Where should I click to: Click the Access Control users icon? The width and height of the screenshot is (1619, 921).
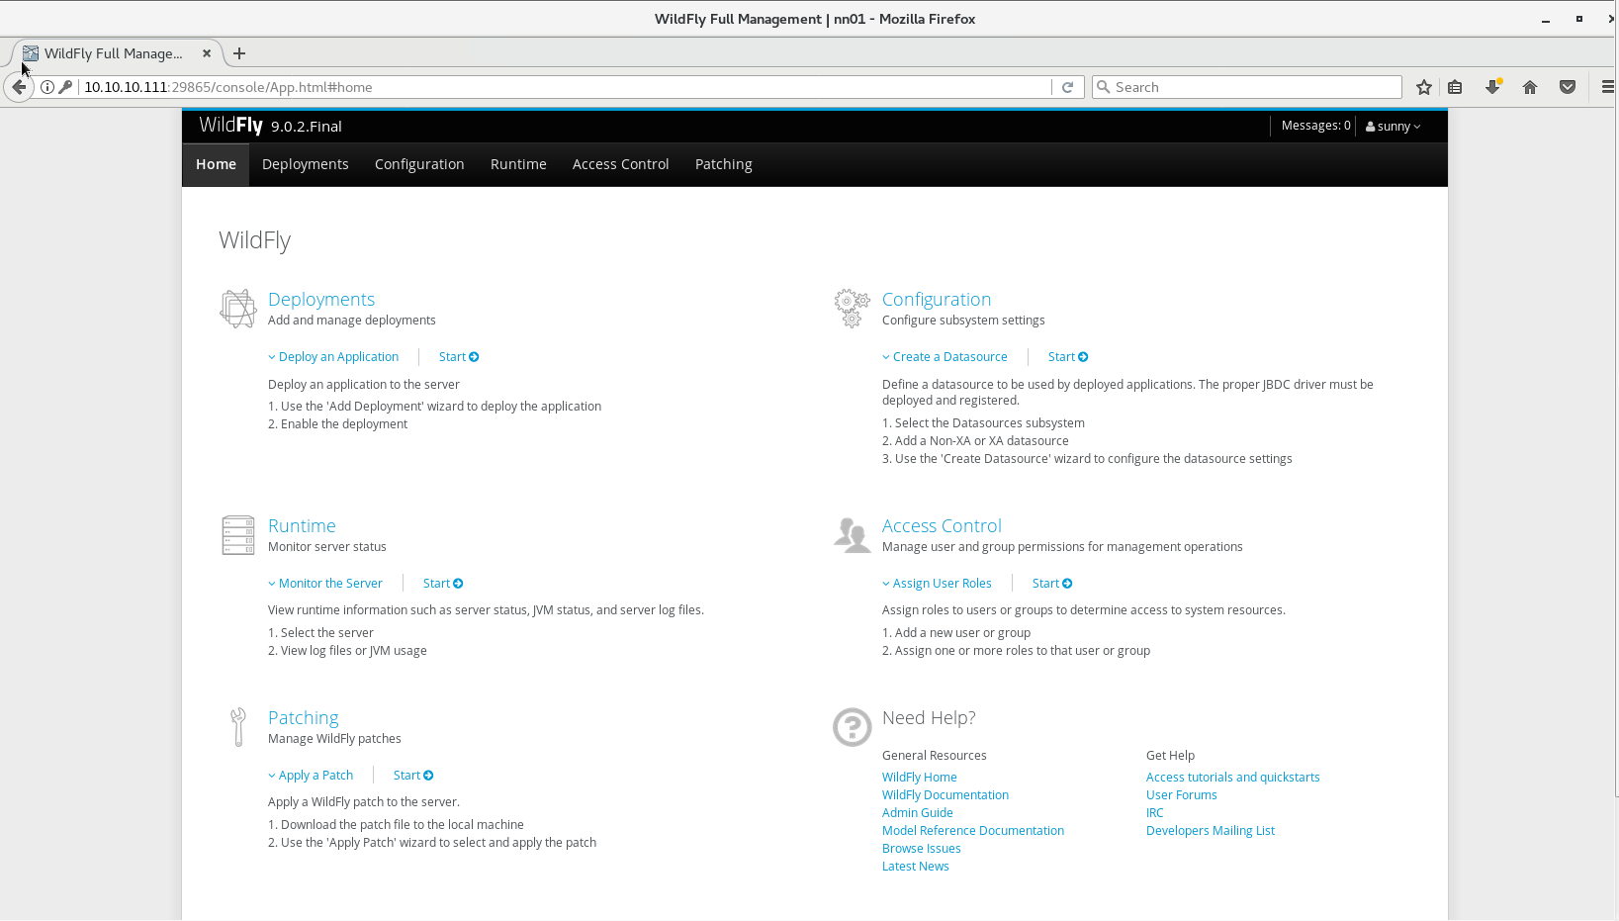click(852, 535)
